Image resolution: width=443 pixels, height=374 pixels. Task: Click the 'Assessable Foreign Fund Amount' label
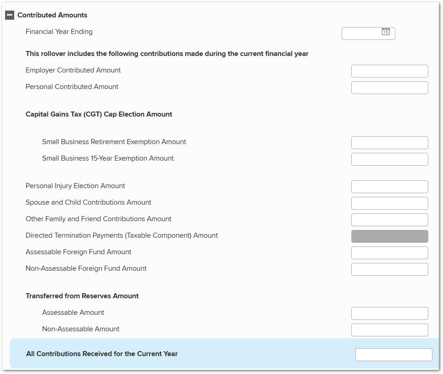pos(78,252)
